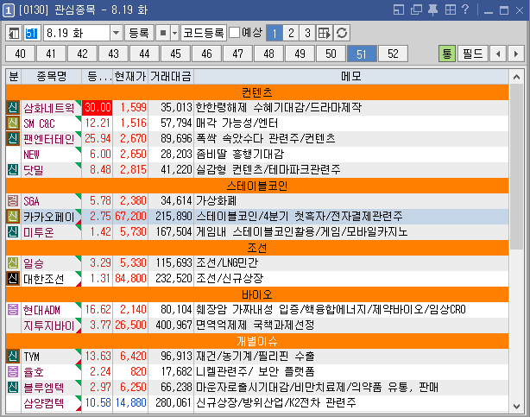Viewport: 530px width, 417px height.
Task: Switch to group tab 50
Action: (331, 54)
